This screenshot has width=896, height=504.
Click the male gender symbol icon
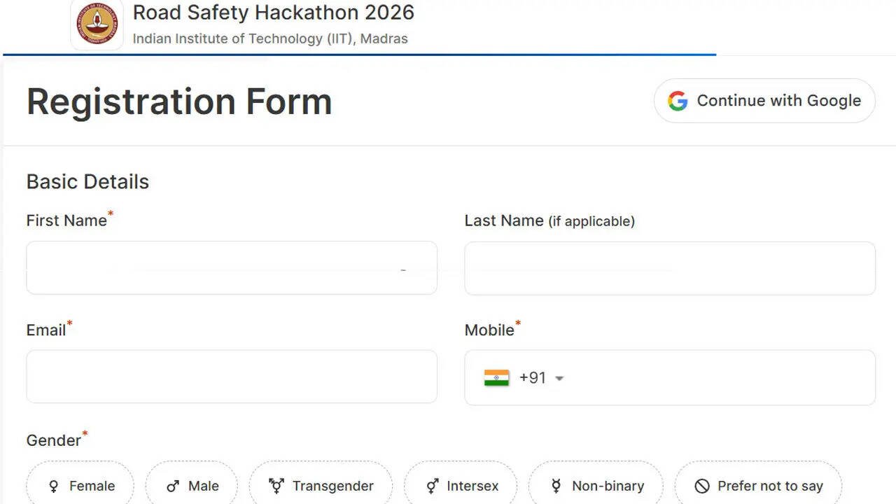172,485
